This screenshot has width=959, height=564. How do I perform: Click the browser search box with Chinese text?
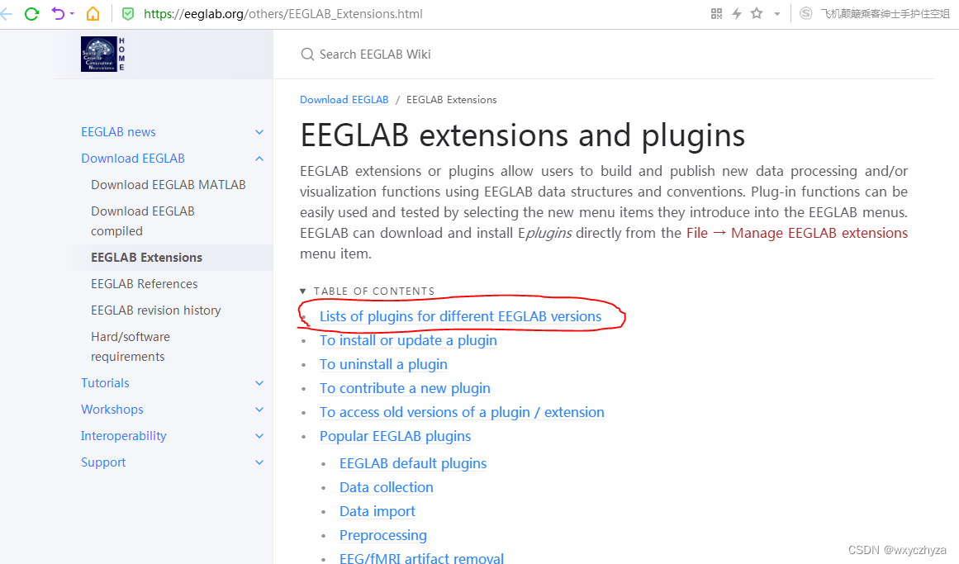[885, 13]
